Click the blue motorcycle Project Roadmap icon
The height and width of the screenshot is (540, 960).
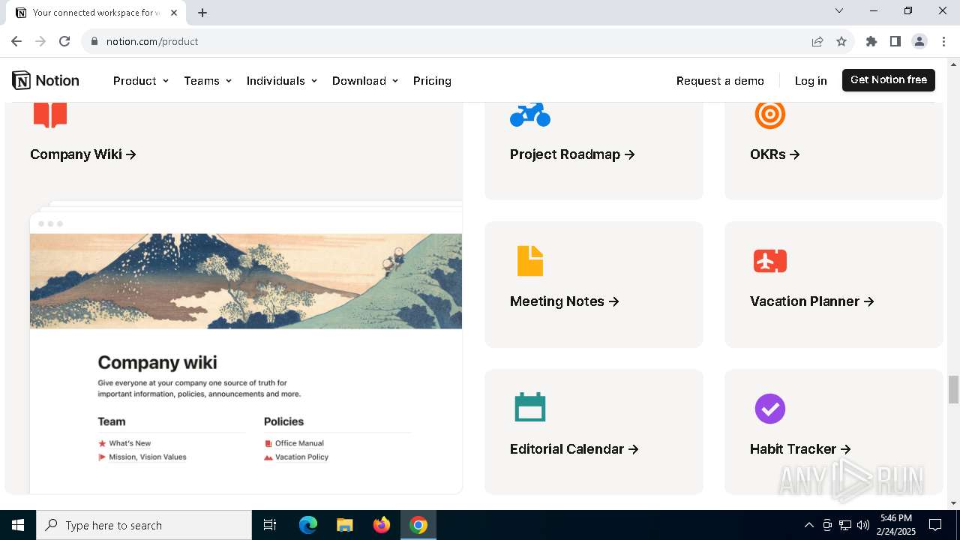click(530, 114)
